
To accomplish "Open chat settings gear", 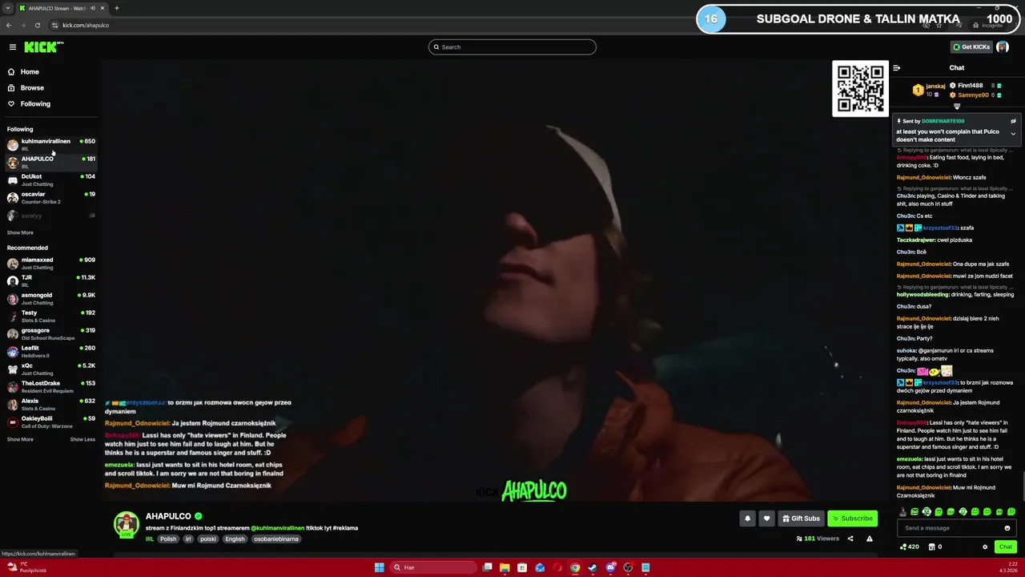I will (x=985, y=547).
